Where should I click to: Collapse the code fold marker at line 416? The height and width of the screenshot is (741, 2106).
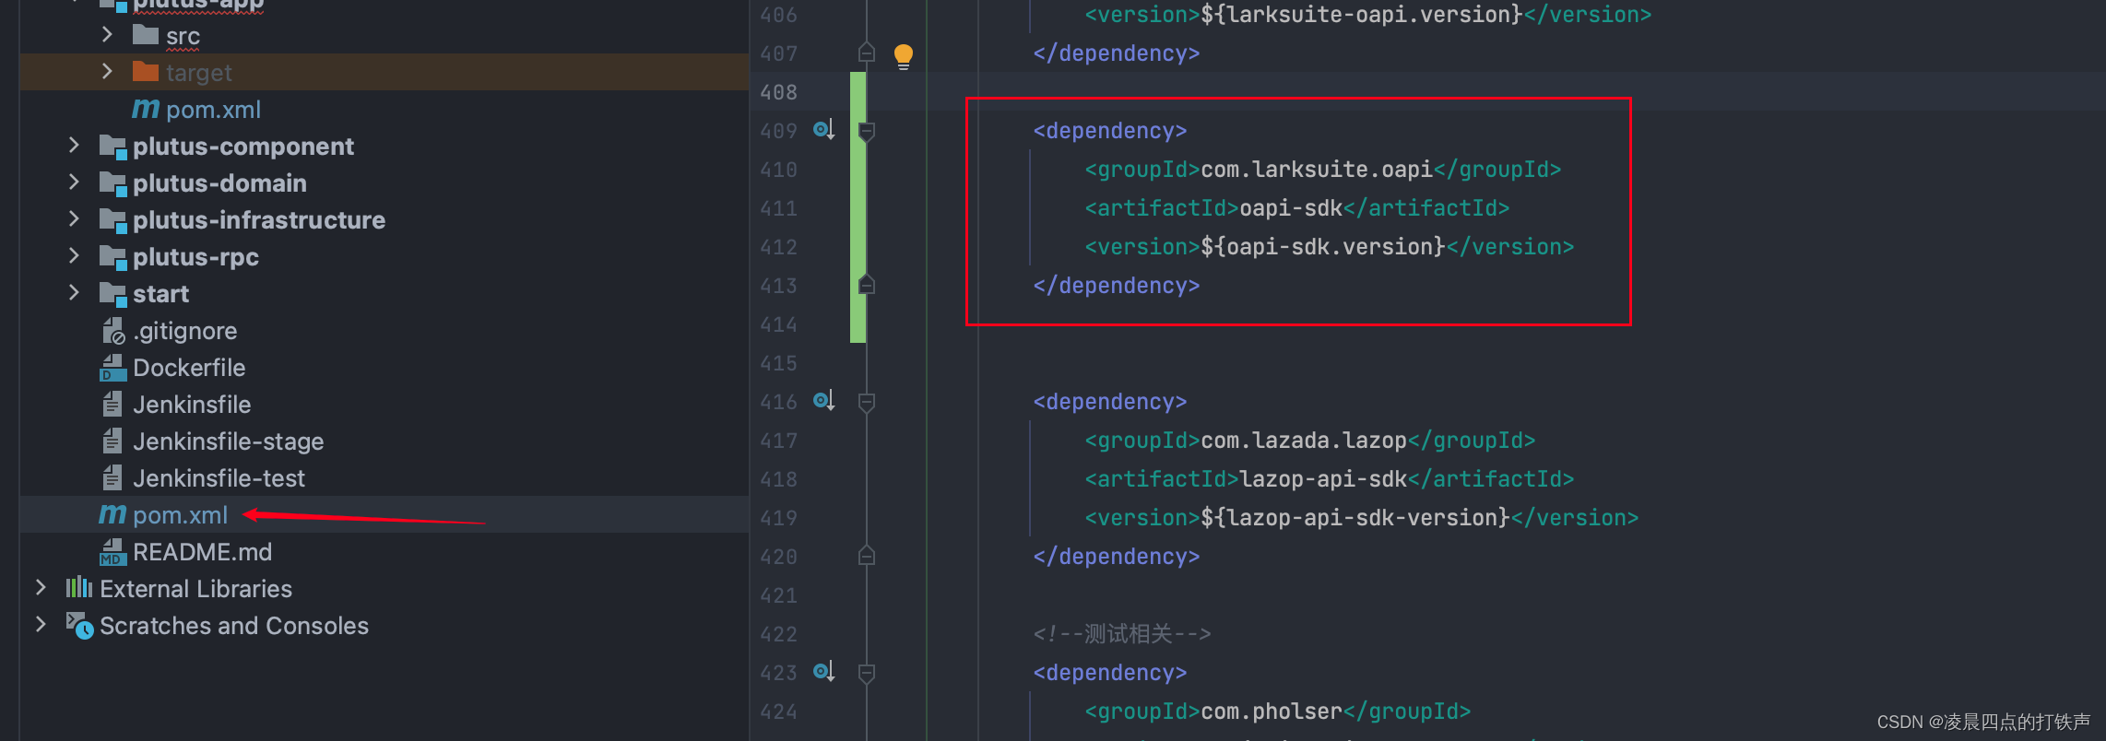pos(867,403)
